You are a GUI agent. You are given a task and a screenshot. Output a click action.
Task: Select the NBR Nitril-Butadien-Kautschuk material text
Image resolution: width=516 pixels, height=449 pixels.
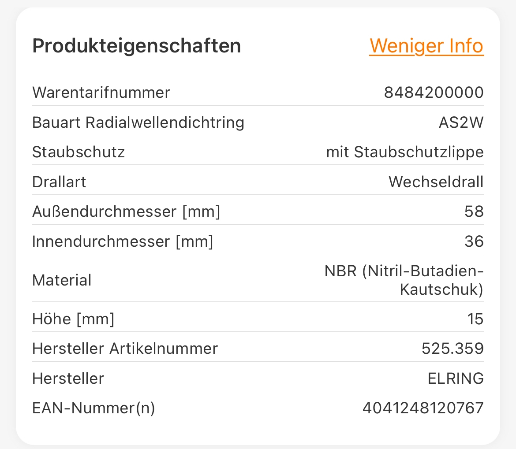tap(404, 280)
